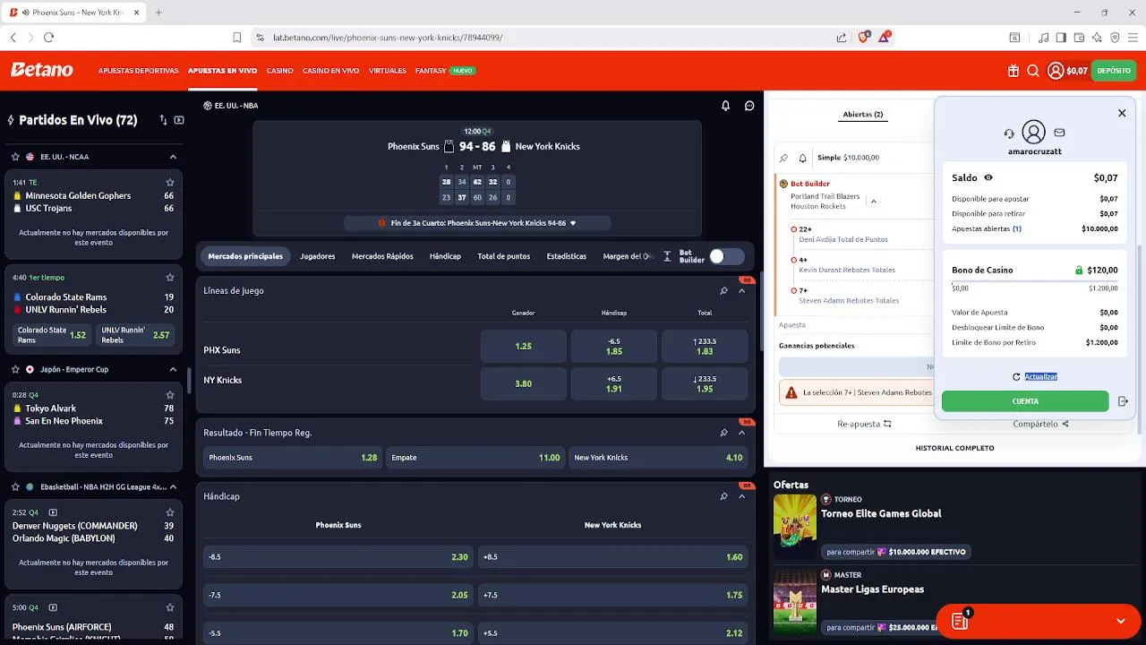The image size is (1146, 645).
Task: Collapse the Ebasketball NBA H2H section
Action: coord(173,487)
